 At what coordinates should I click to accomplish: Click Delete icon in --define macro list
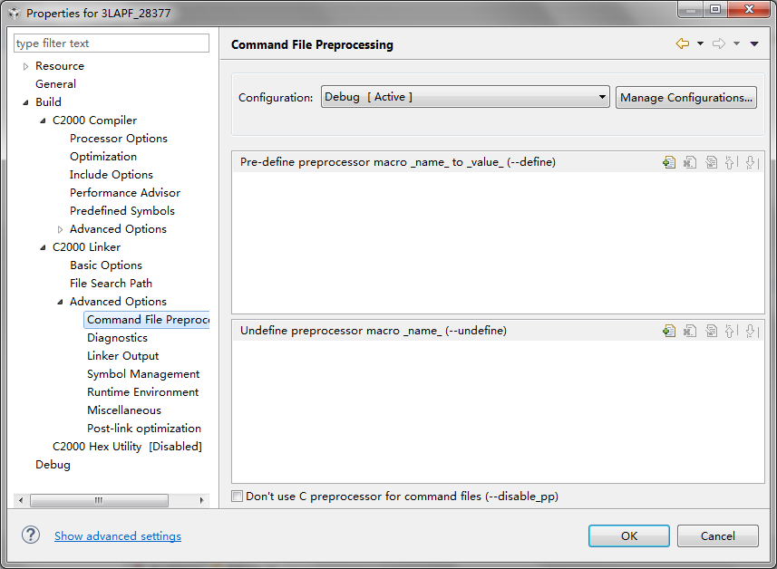(x=690, y=162)
